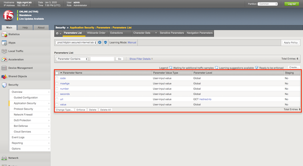
Task: Expand Show Filter Details
Action: (141, 59)
